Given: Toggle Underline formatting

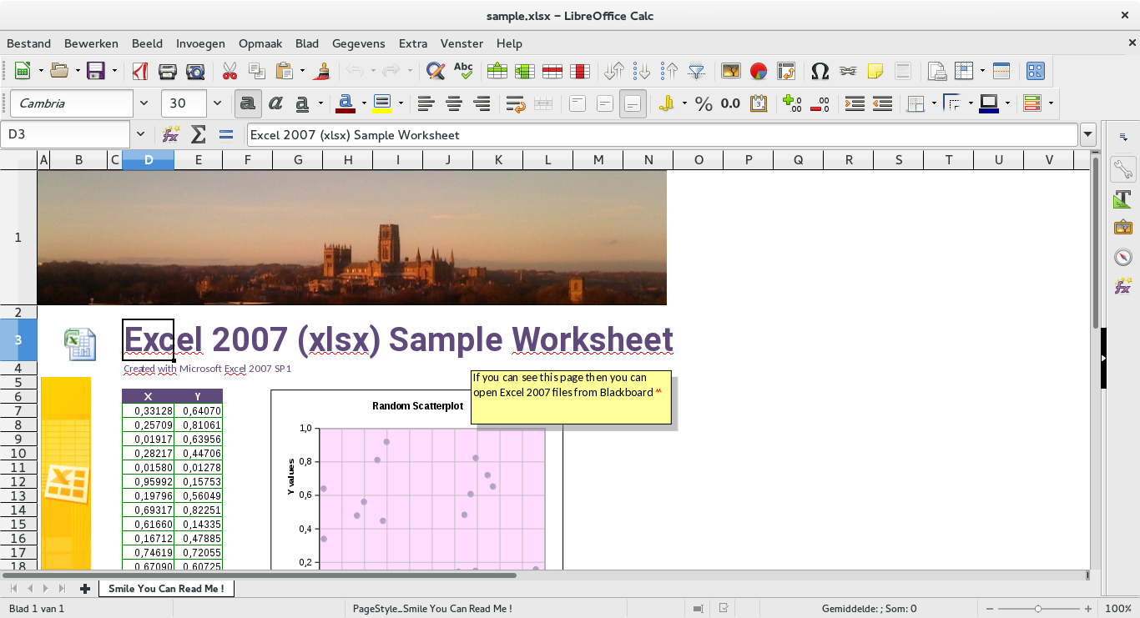Looking at the screenshot, I should click(x=301, y=103).
